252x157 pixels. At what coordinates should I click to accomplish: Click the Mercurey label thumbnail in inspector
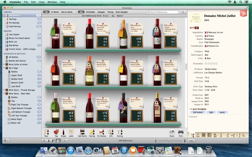[196, 18]
